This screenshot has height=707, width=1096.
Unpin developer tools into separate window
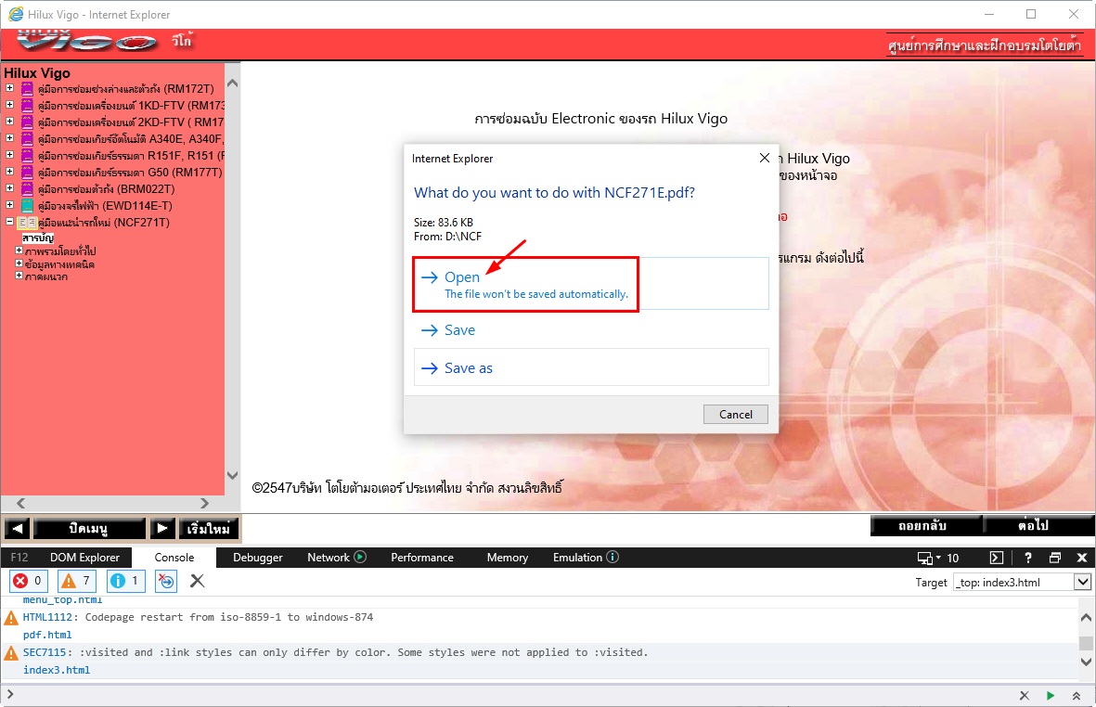[x=1055, y=558]
